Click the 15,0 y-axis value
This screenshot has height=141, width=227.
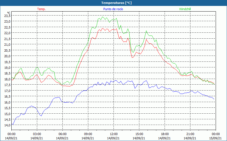point(7,114)
